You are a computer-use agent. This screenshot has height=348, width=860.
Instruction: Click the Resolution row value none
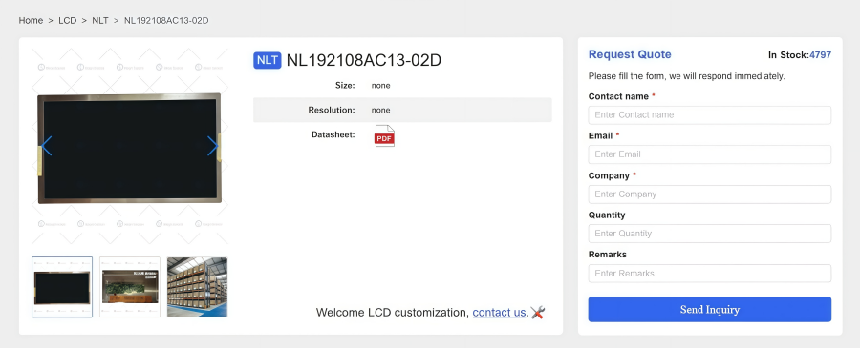click(x=380, y=110)
